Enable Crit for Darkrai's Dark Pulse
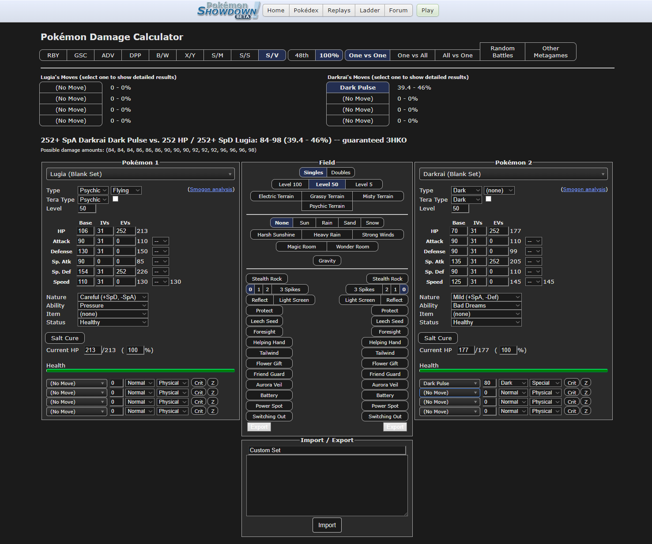 [x=572, y=383]
